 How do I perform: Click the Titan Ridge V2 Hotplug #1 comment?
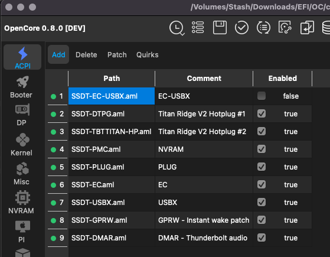(204, 114)
